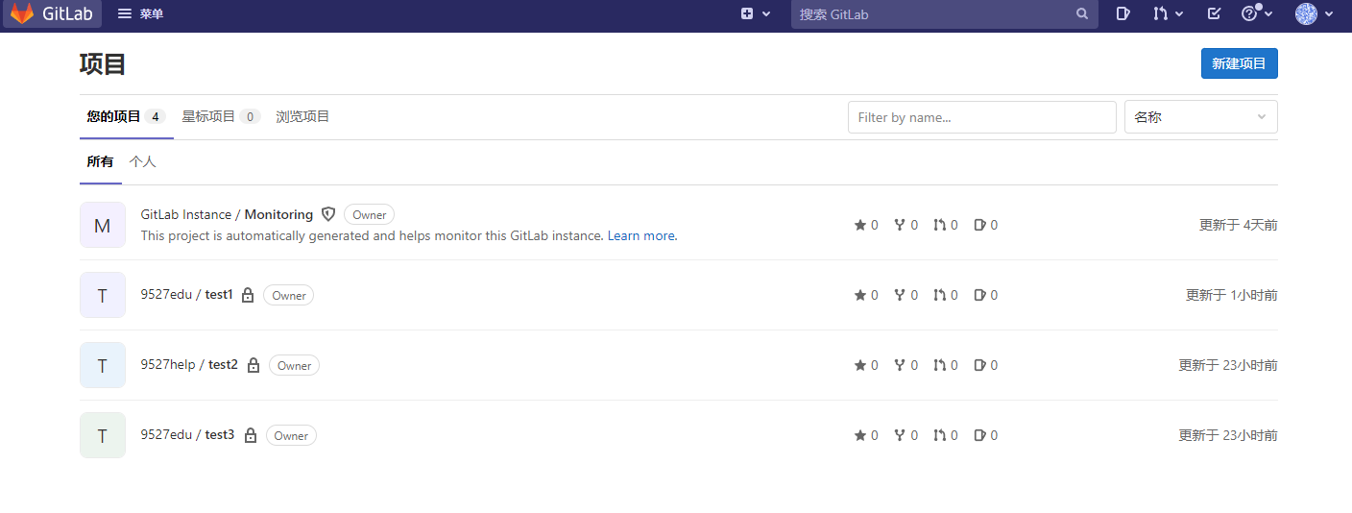Expand the help question mark menu
Screen dimensions: 1352x513
[1257, 13]
